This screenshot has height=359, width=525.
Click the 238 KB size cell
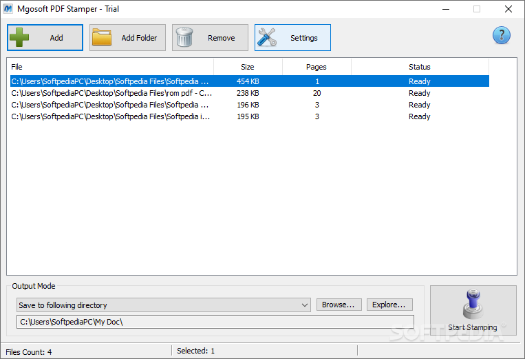(x=248, y=93)
